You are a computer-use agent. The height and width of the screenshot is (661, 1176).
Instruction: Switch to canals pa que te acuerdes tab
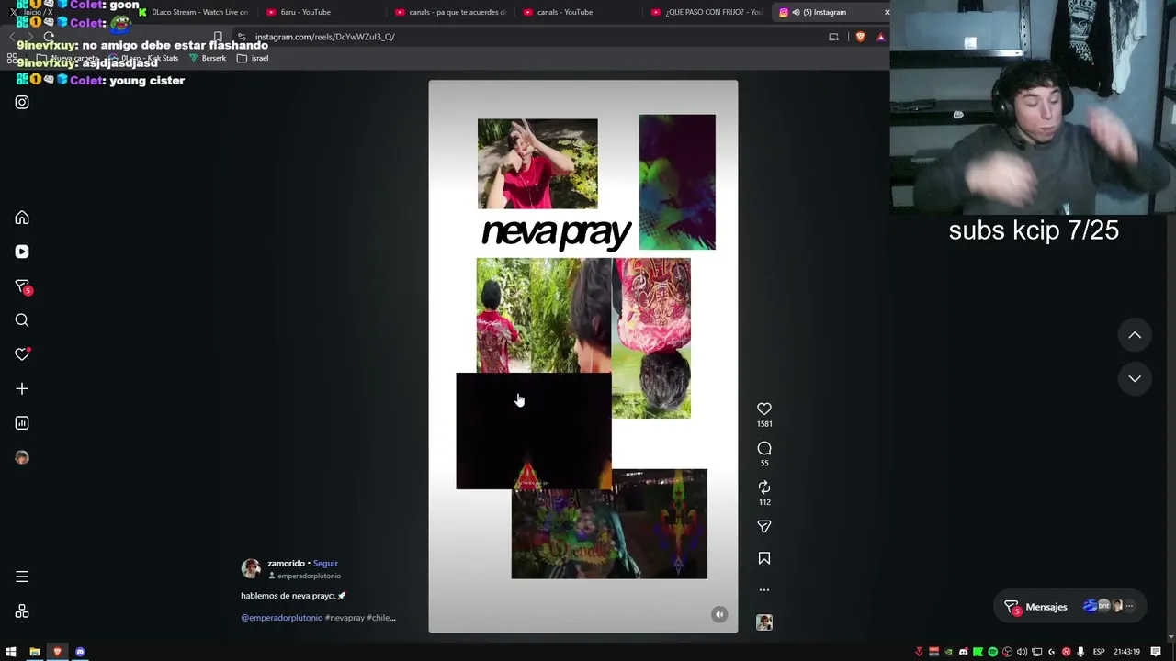click(450, 12)
